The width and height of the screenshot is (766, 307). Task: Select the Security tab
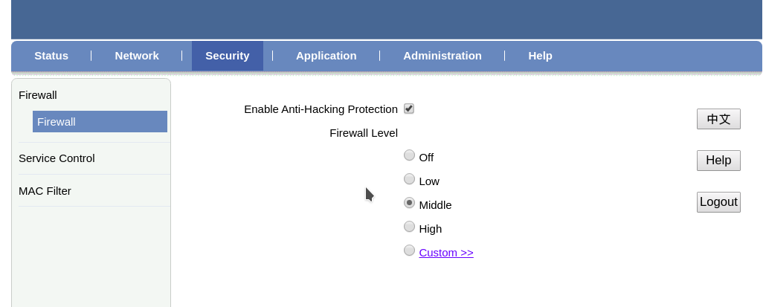coord(228,56)
